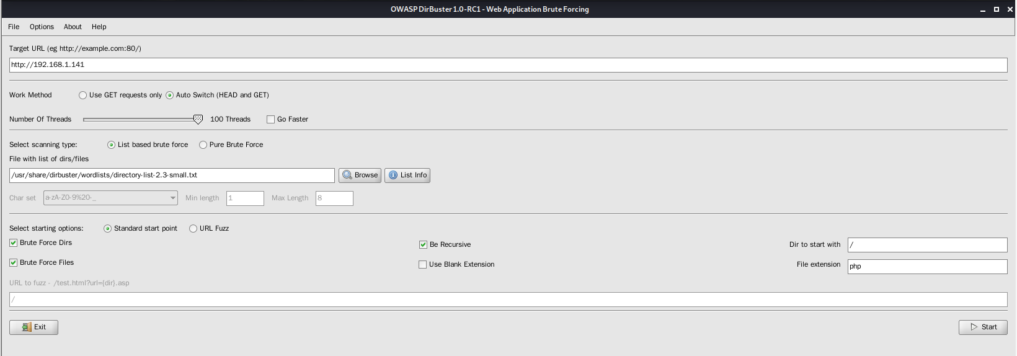1017x356 pixels.
Task: Open the Options menu
Action: pos(42,27)
